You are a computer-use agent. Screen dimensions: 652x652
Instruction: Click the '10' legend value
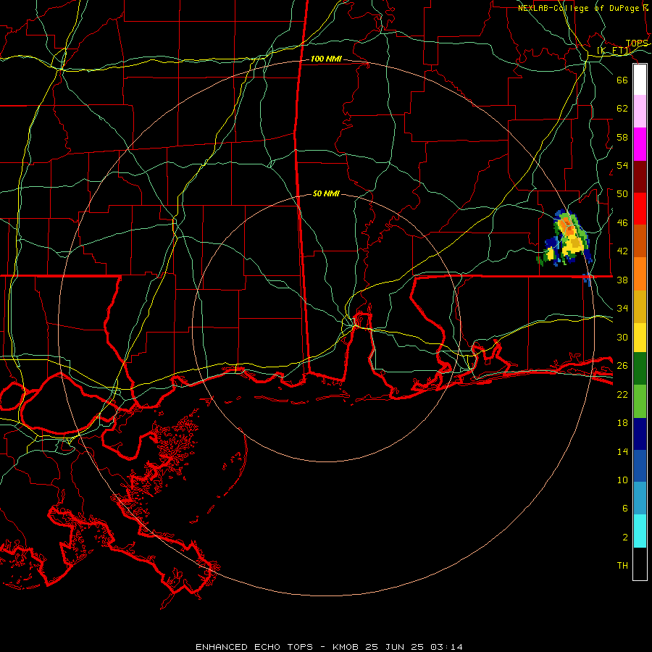click(622, 481)
